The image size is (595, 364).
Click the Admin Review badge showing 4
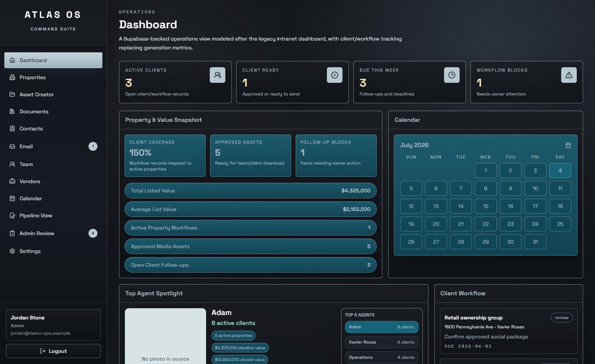coord(93,233)
